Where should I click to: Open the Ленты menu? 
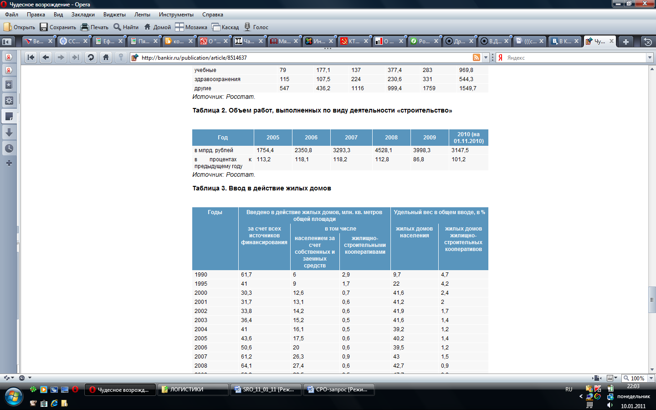[142, 15]
